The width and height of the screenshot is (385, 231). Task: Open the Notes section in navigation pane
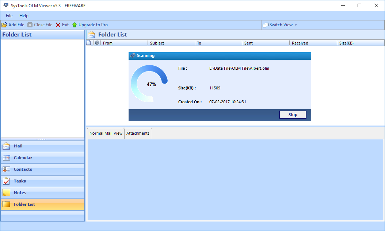point(43,193)
